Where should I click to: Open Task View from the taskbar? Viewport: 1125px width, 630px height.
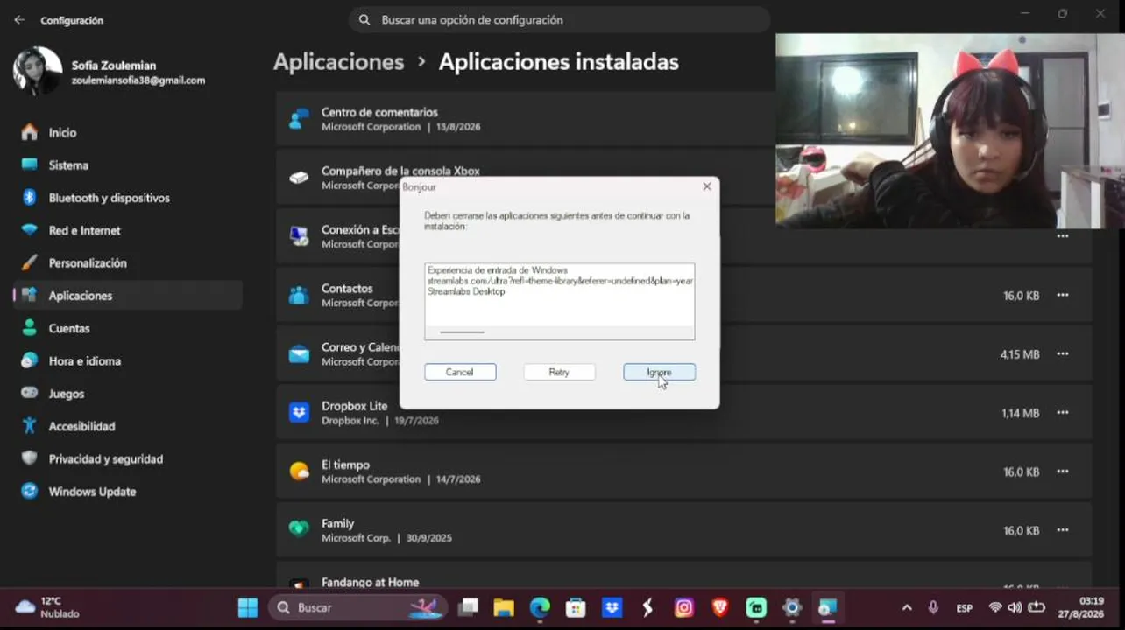(x=468, y=607)
